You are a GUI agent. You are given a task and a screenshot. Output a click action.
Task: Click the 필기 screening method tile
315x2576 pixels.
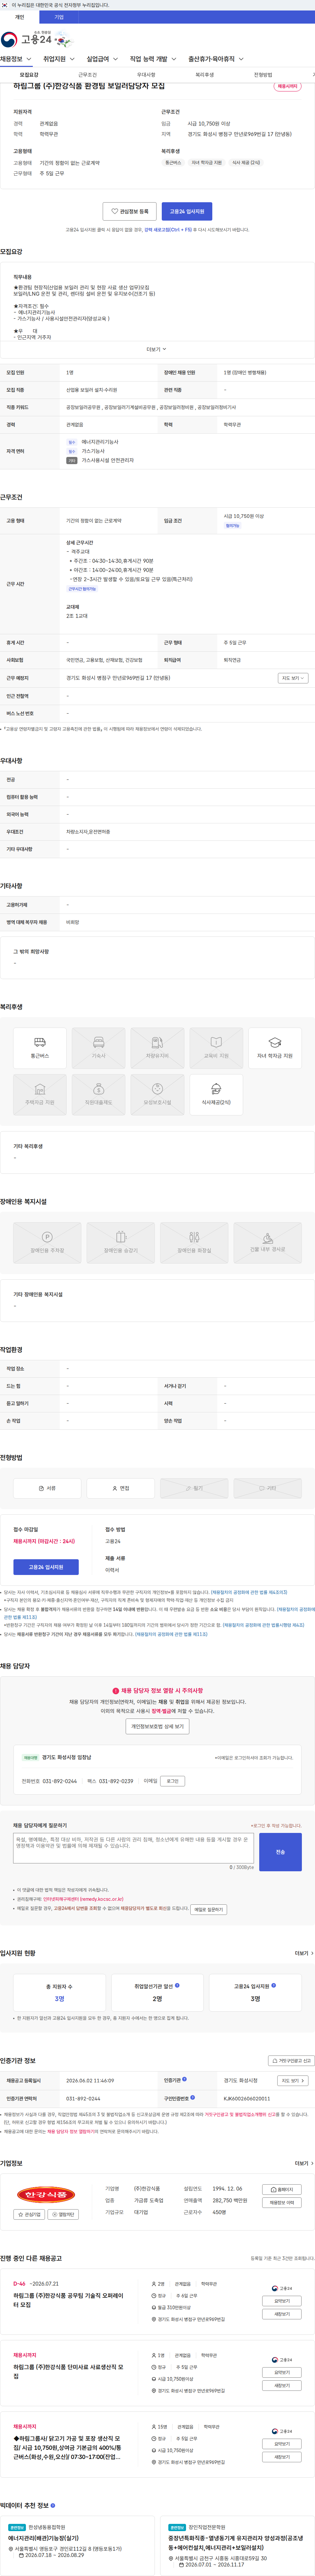[x=194, y=1488]
